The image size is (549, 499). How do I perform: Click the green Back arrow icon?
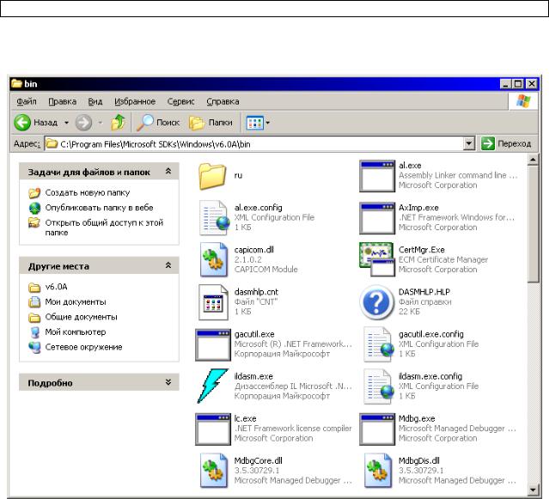[x=22, y=123]
